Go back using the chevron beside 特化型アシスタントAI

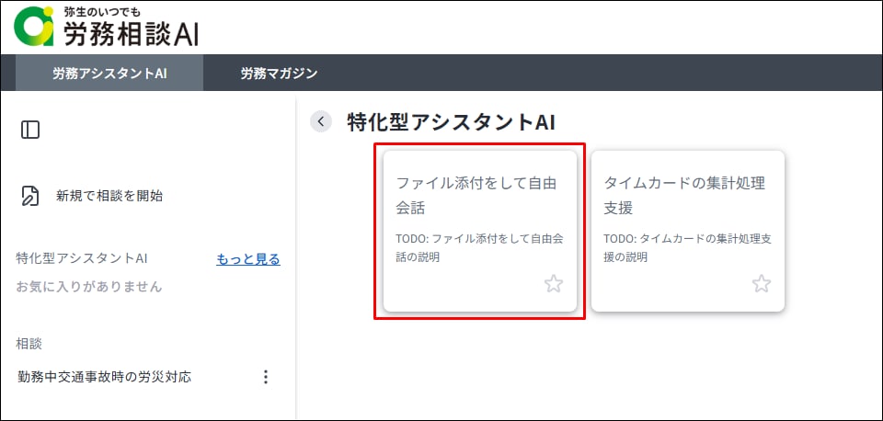(x=321, y=121)
